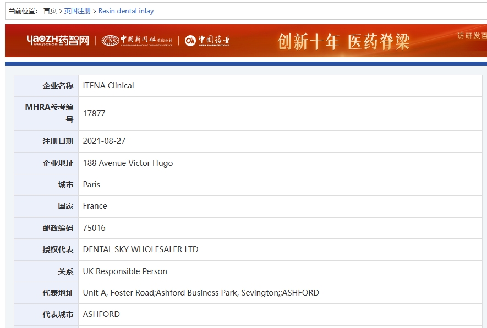Screen dimensions: 487x328
Task: Select the country value France
Action: tap(95, 206)
